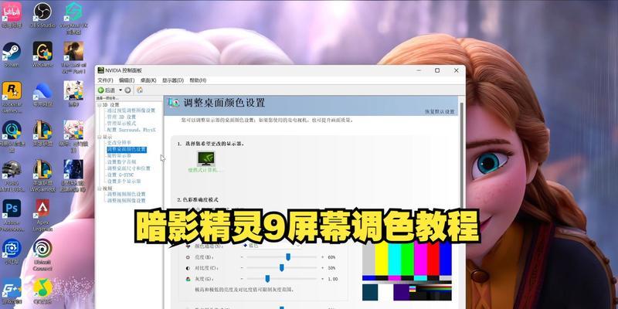Collapse the 3D 设置 tree node
The image size is (618, 309).
(100, 105)
